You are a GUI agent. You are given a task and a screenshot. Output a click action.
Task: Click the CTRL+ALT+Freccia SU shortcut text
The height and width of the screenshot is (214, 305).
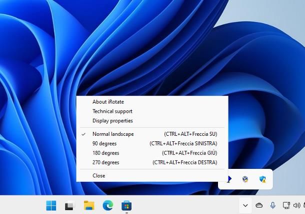click(190, 134)
